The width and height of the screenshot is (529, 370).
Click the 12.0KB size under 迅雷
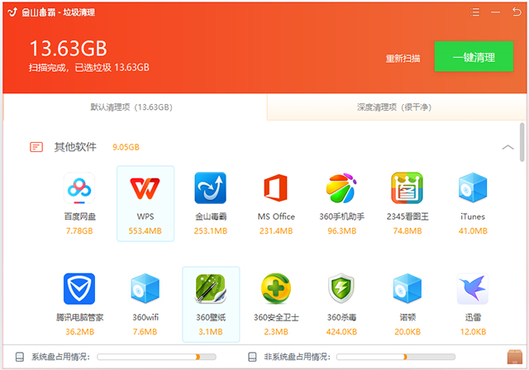[x=473, y=332]
